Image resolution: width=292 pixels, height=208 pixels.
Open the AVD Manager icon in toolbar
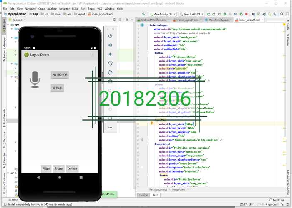coord(269,14)
